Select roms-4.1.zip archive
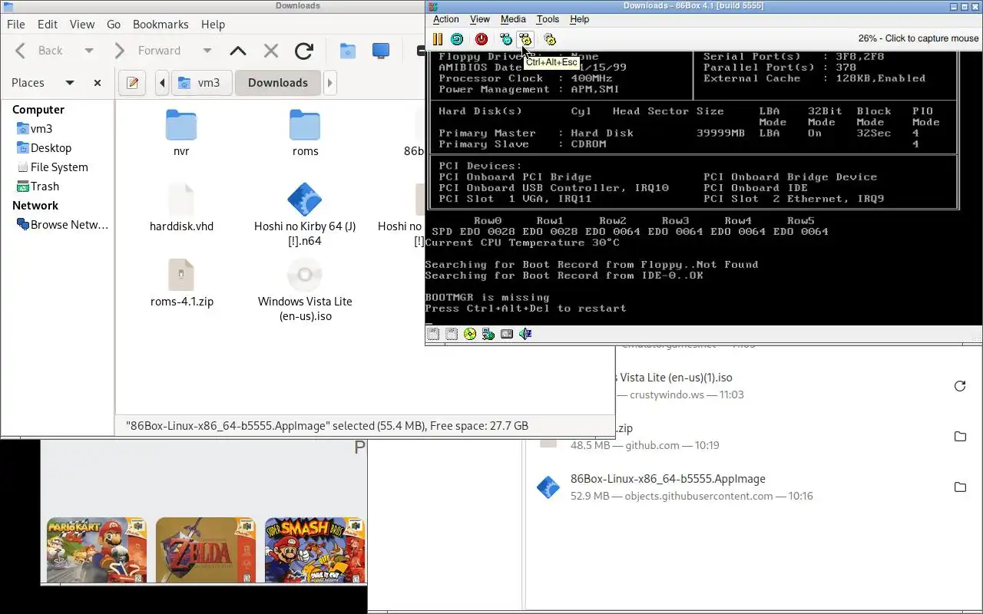The height and width of the screenshot is (614, 983). point(181,283)
